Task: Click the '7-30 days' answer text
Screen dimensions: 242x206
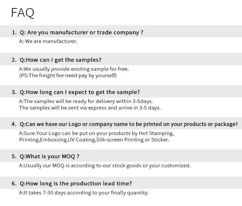Action: coord(84,193)
